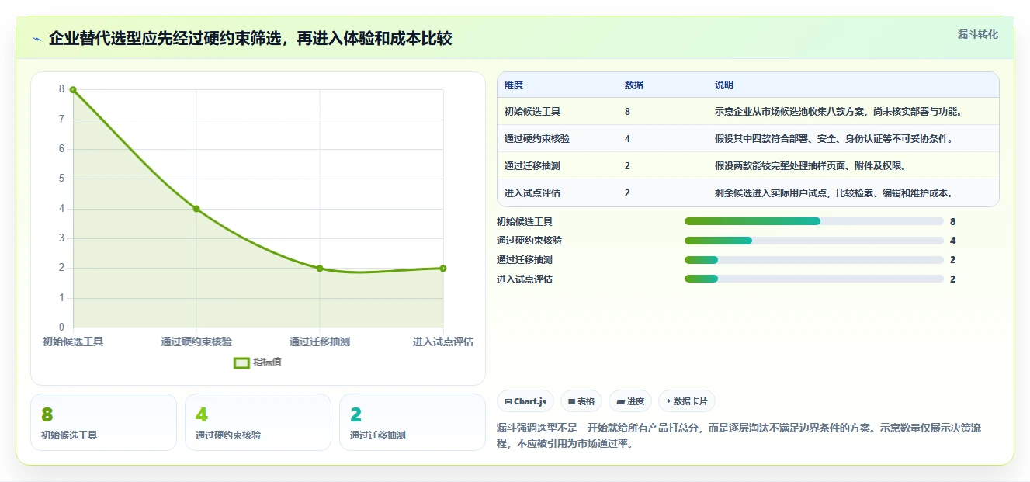Open the stat card showing 4
Image resolution: width=1030 pixels, height=482 pixels.
(x=258, y=422)
